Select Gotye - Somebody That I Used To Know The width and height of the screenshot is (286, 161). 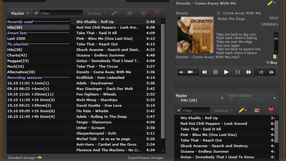click(x=225, y=157)
